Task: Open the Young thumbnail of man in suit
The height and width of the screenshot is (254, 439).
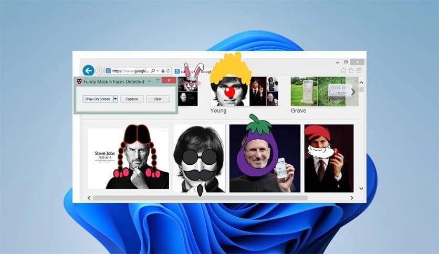Action: pos(258,91)
